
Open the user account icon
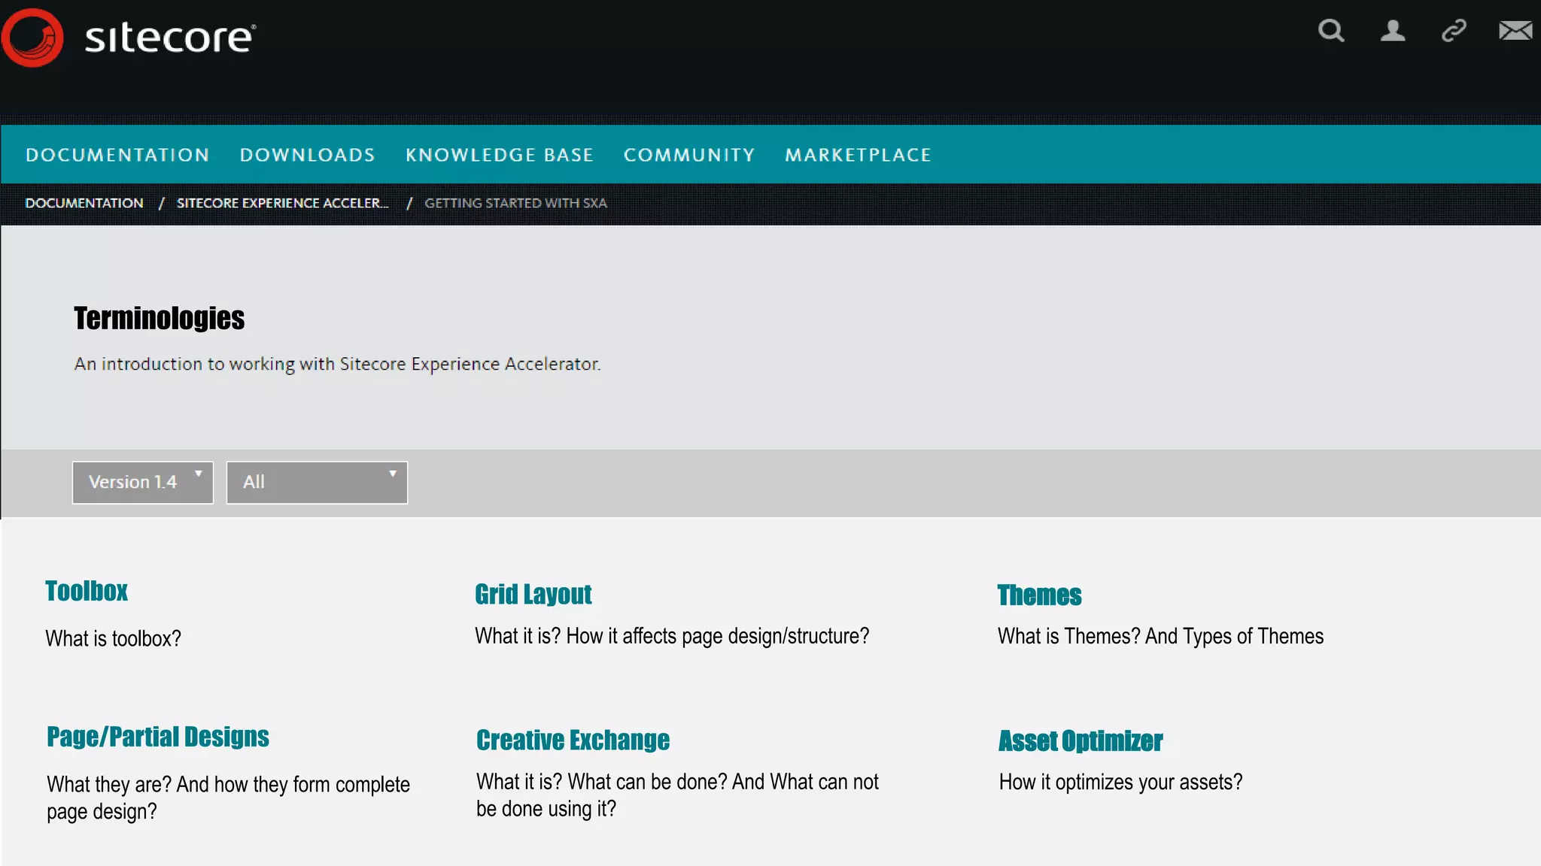[x=1392, y=31]
